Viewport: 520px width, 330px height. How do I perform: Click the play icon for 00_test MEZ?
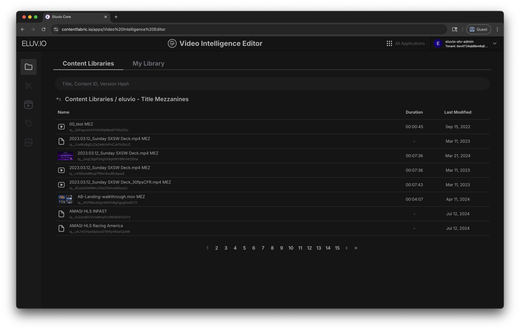[61, 127]
